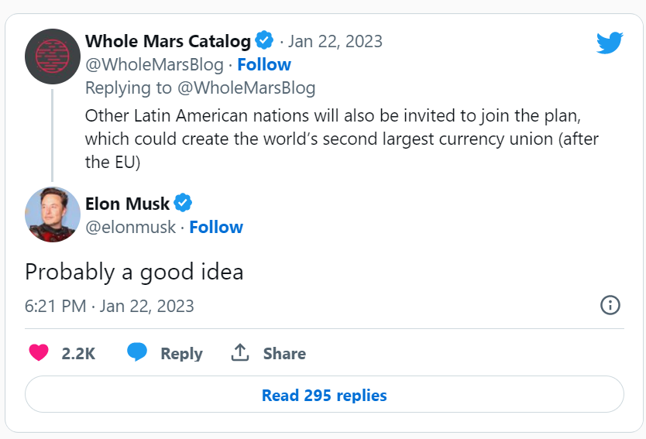This screenshot has height=439, width=646.
Task: Open the tweet info circle icon
Action: (610, 305)
